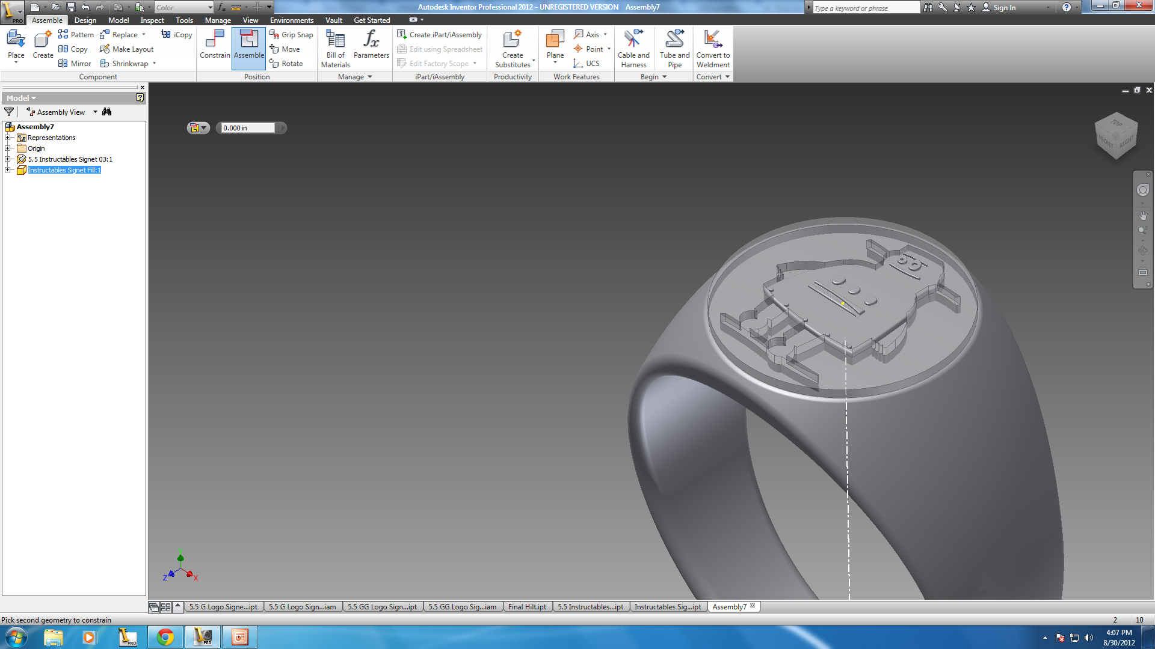Open the Final Hilt.ipt document tab
Image resolution: width=1155 pixels, height=649 pixels.
(x=527, y=607)
